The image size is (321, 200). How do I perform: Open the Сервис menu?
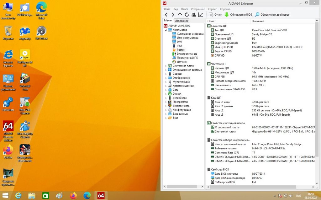point(212,9)
